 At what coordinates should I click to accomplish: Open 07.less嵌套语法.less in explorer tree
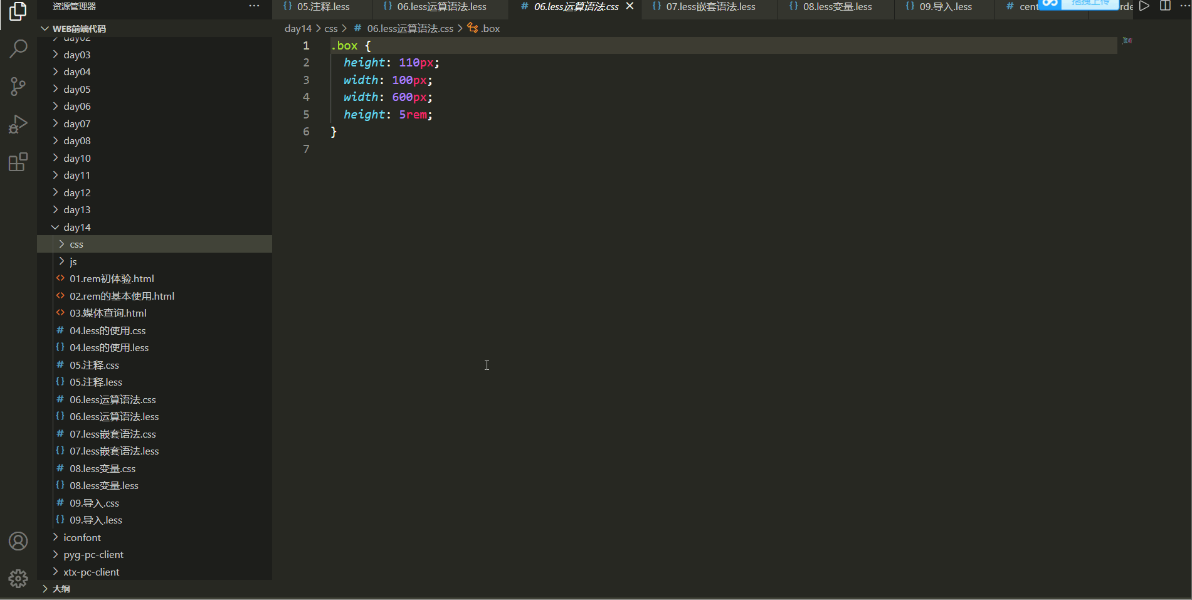click(x=154, y=451)
